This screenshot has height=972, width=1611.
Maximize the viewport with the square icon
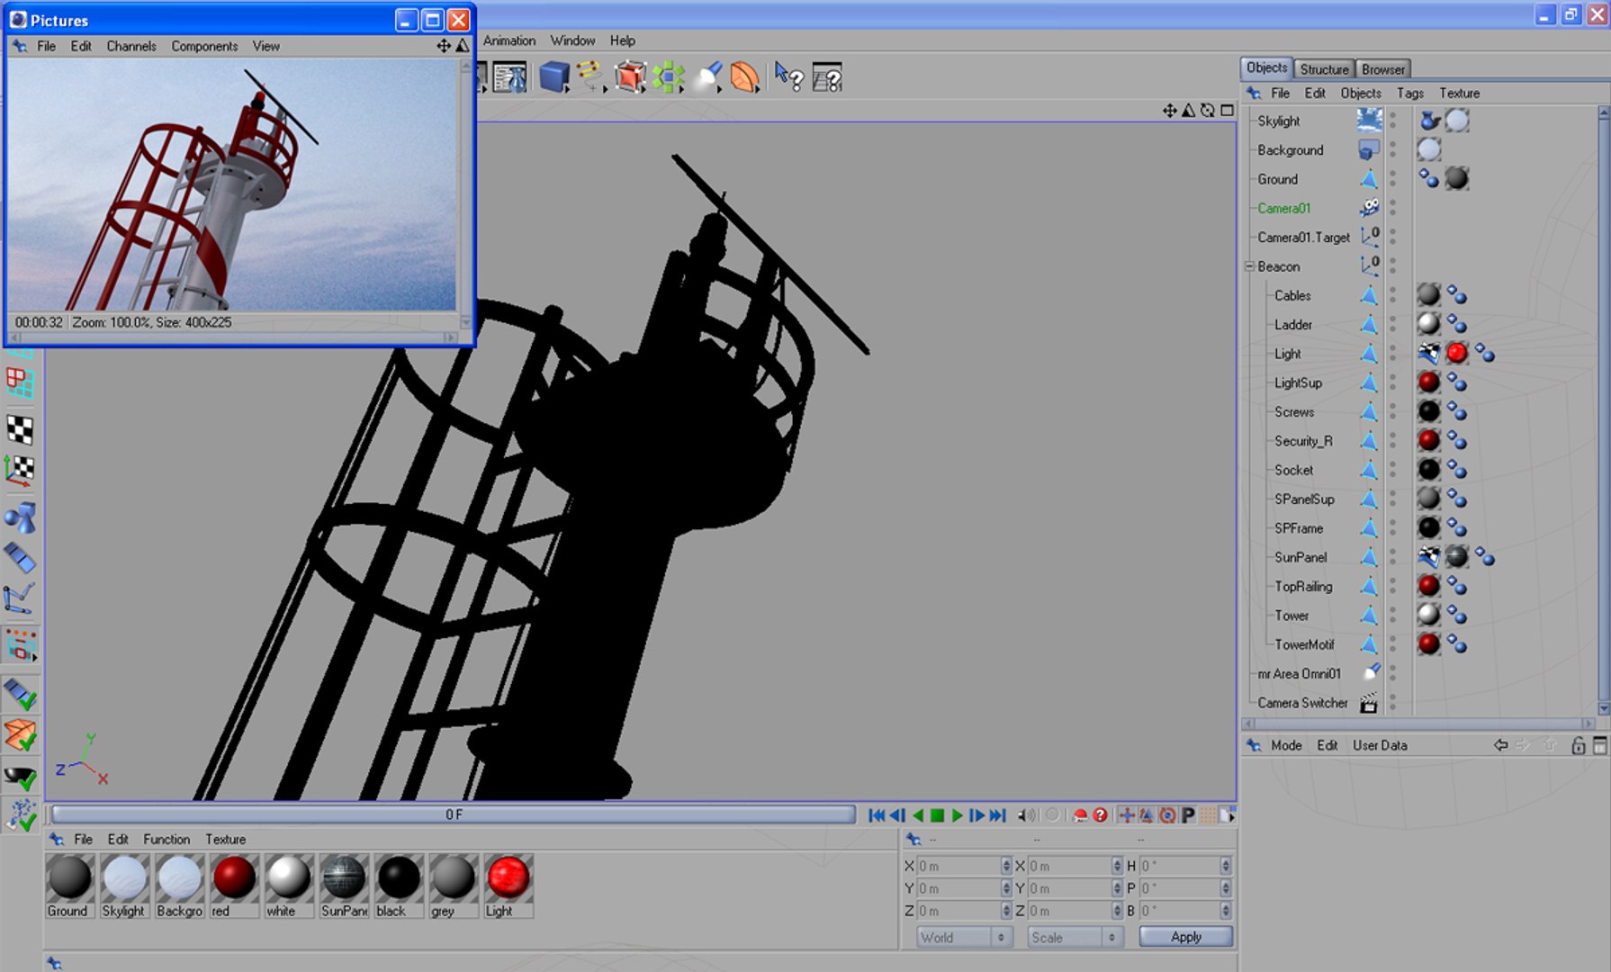click(1227, 110)
